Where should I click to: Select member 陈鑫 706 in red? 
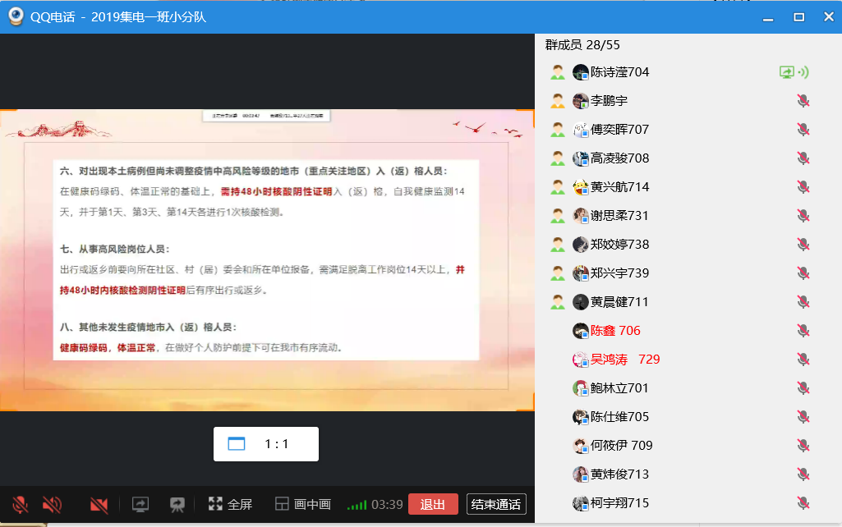(614, 331)
